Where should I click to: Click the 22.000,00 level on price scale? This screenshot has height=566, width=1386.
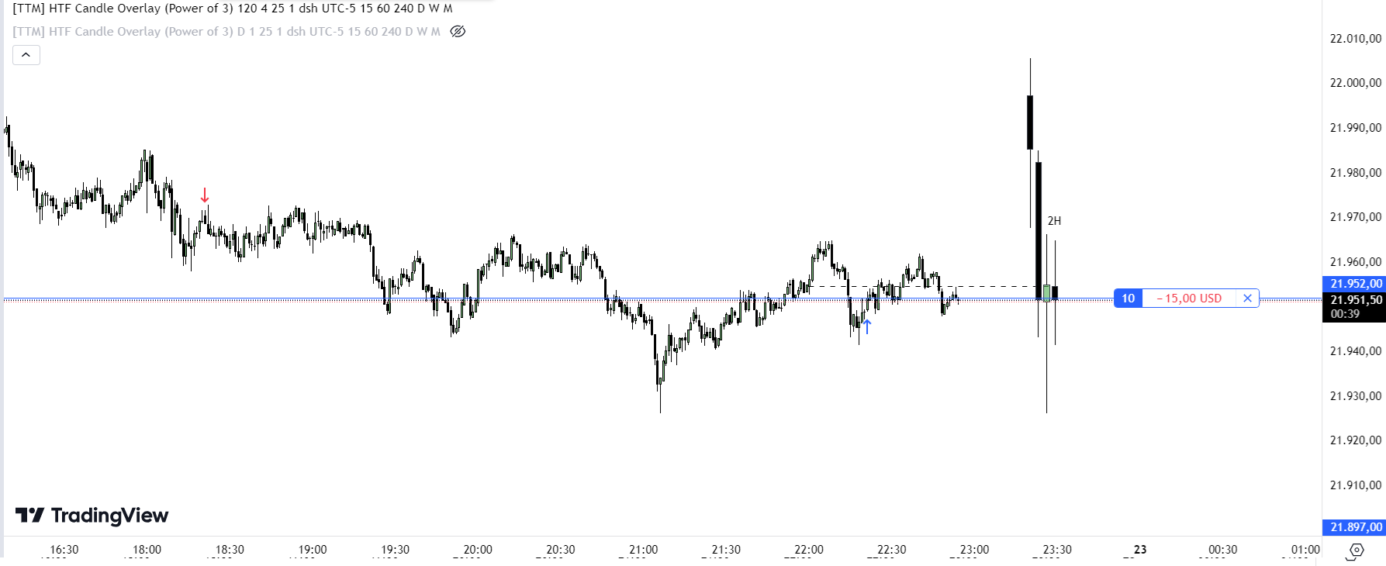tap(1355, 83)
